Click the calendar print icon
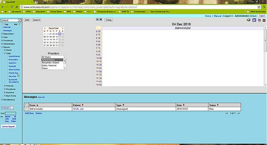The height and width of the screenshot is (145, 267). pos(248,20)
